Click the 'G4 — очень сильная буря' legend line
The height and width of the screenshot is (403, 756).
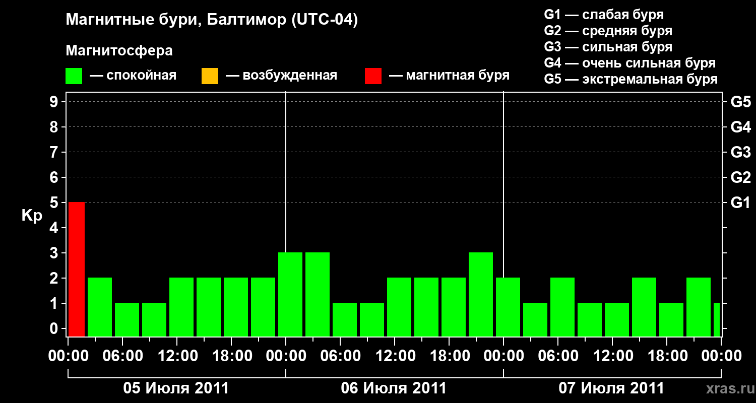click(x=629, y=63)
